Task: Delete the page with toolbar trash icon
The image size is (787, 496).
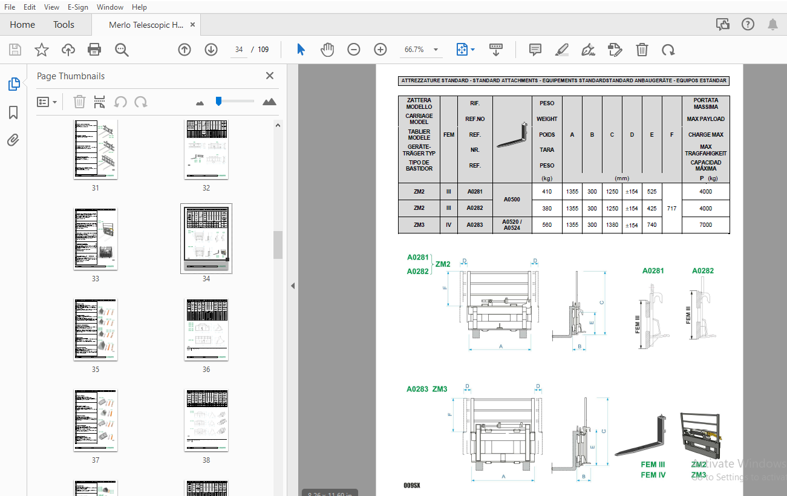Action: tap(642, 50)
